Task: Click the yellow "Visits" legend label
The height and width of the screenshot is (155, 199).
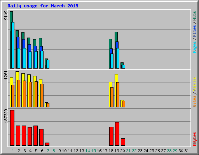Action: click(x=194, y=84)
